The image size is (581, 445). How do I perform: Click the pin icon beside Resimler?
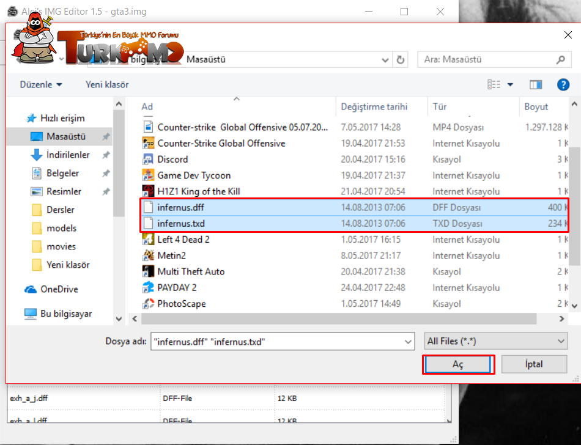pos(106,191)
